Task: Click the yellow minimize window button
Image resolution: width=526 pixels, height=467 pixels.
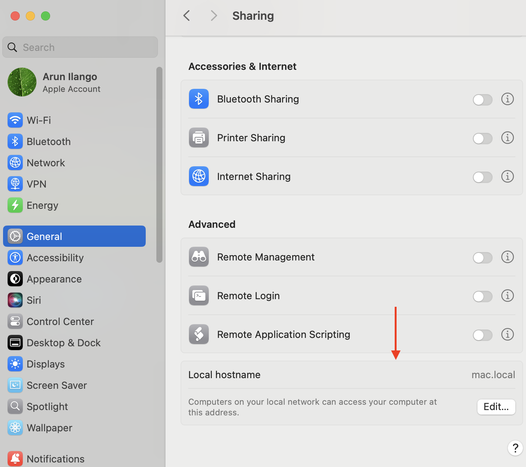Action: tap(30, 16)
